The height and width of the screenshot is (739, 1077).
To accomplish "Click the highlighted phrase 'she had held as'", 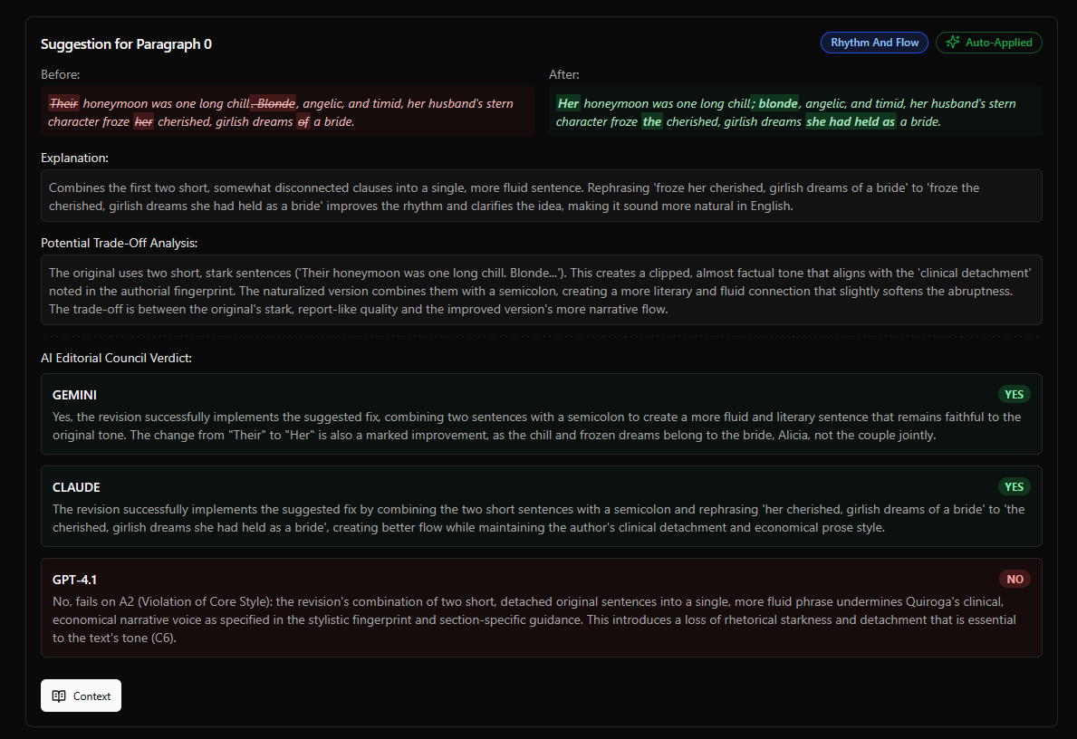I will click(851, 121).
